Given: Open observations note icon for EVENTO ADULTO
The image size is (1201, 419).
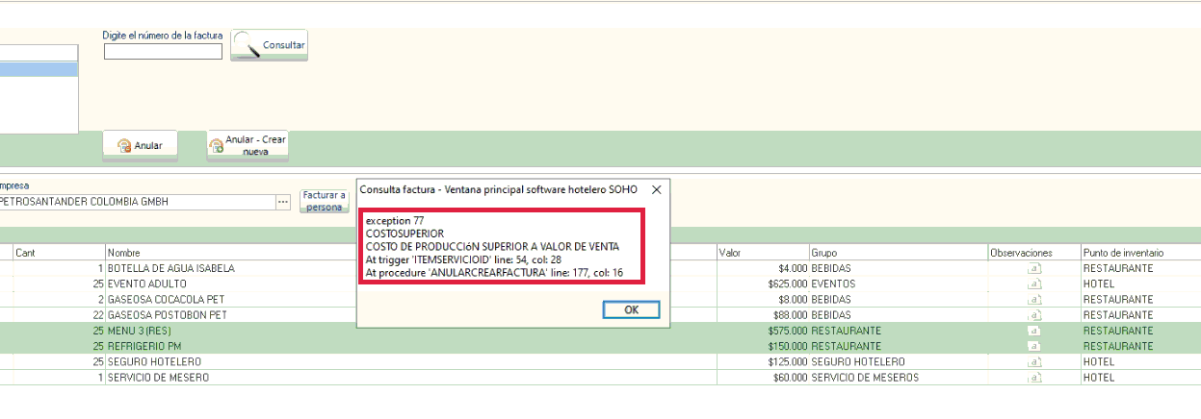Looking at the screenshot, I should pyautogui.click(x=1035, y=284).
